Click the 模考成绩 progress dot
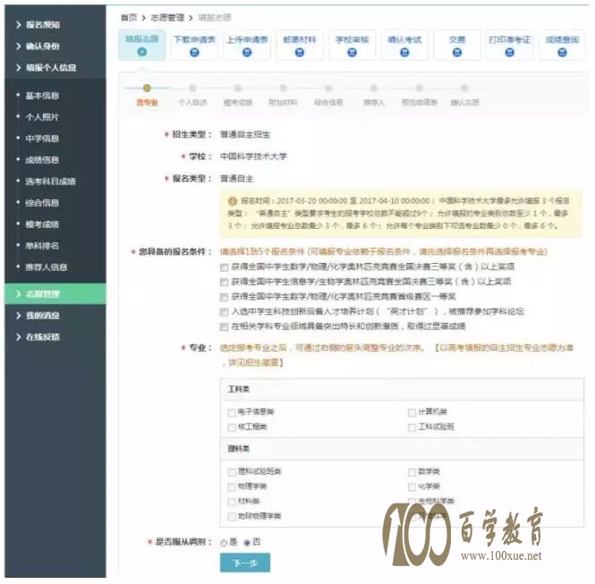Screen dimensions: 595x584 (238, 89)
